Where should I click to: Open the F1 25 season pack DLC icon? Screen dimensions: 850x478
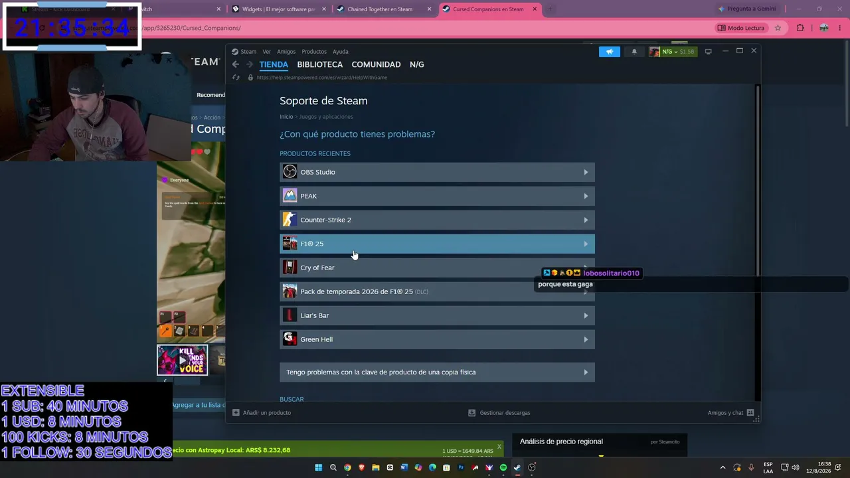coord(290,291)
